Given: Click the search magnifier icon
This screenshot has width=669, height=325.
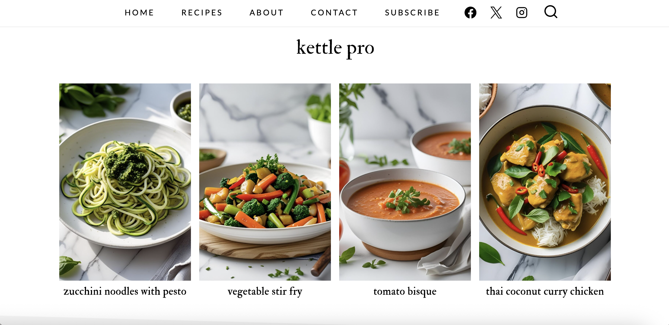Looking at the screenshot, I should [551, 12].
